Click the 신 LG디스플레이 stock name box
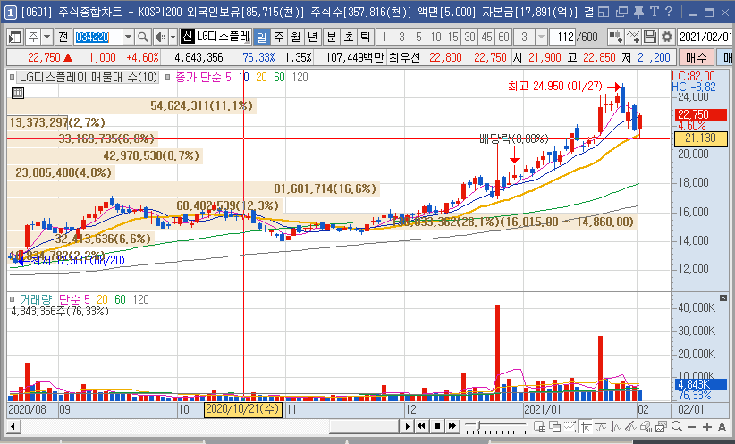The width and height of the screenshot is (735, 444). point(215,37)
